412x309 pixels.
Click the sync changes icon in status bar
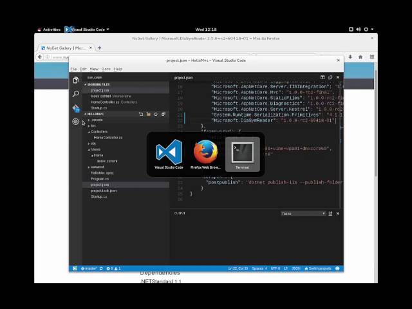coord(101,268)
